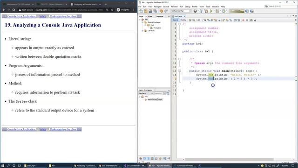
Task: Click the stop macro recording icon in editor toolbar
Action: coord(247,20)
